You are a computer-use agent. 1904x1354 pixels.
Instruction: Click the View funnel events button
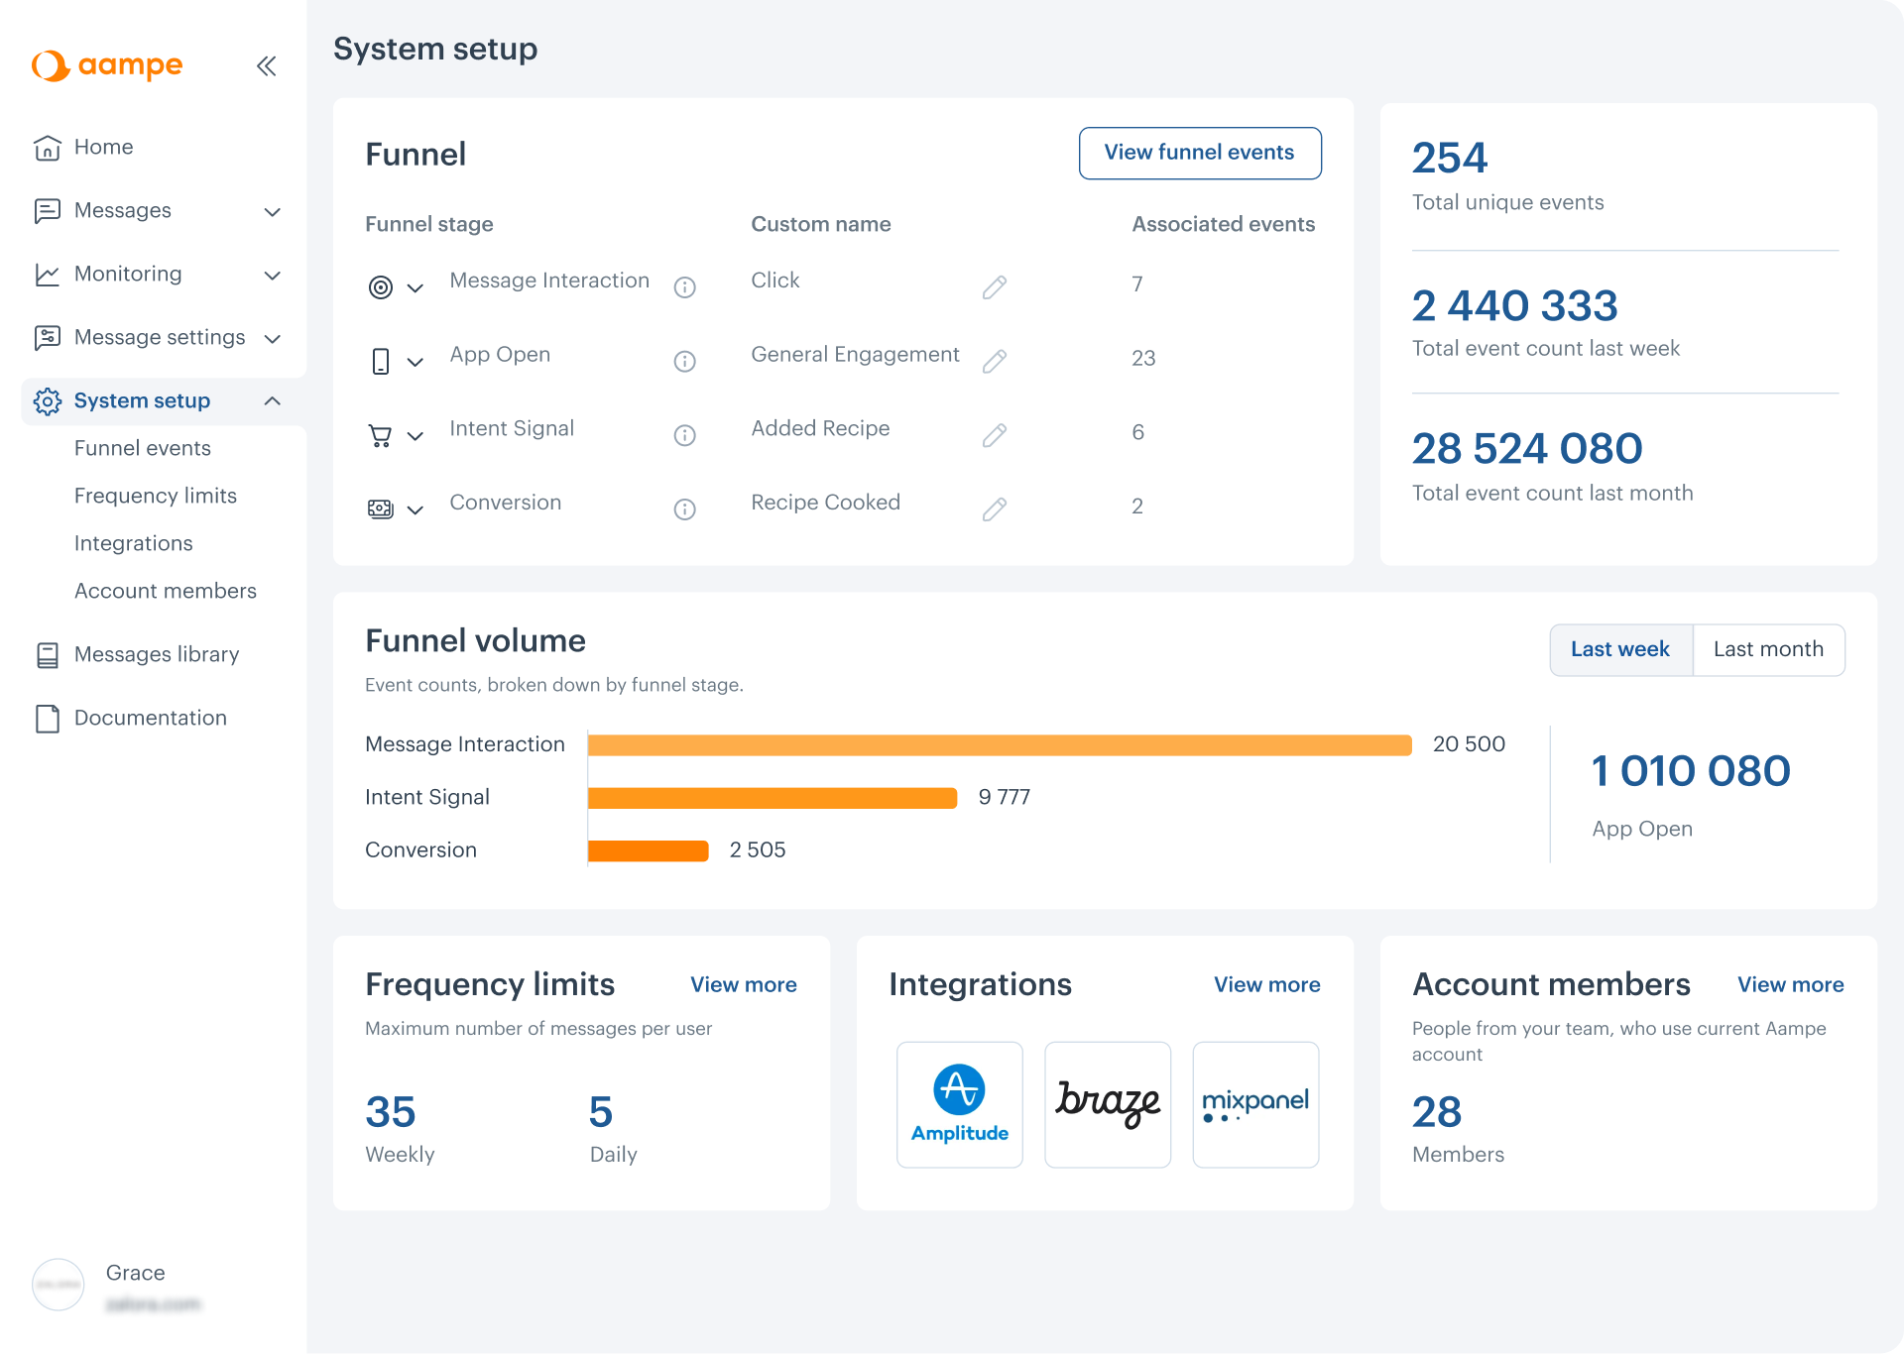click(x=1199, y=153)
